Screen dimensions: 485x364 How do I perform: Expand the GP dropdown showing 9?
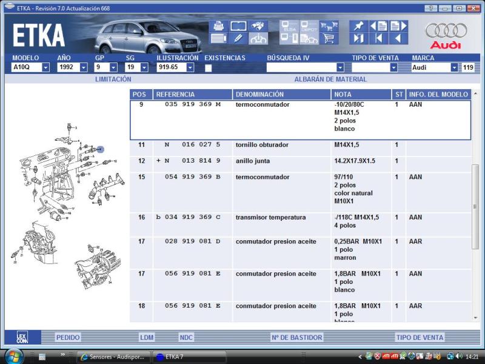point(113,67)
